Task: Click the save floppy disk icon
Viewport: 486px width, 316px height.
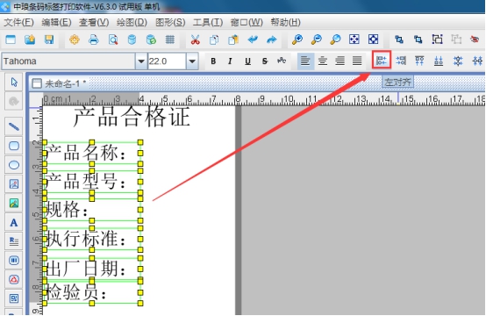Action: pos(49,39)
